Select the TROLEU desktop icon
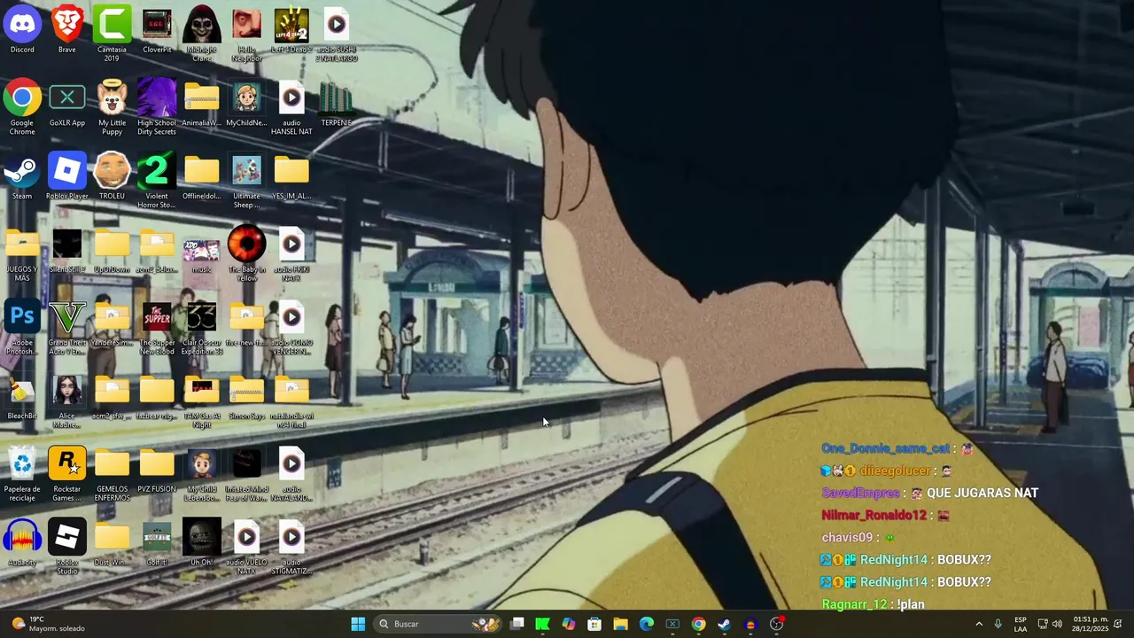The image size is (1134, 638). coord(112,176)
